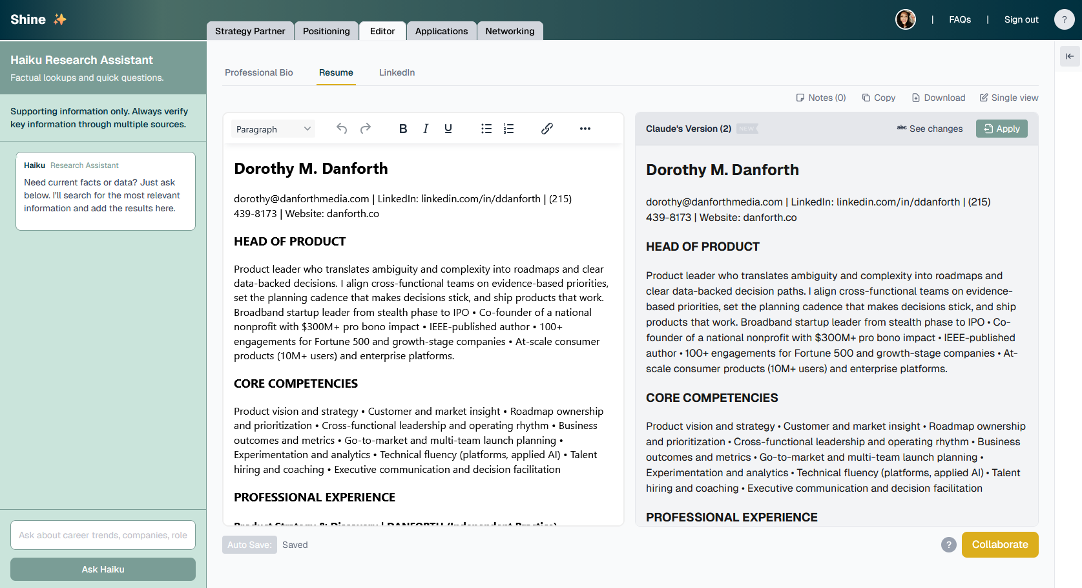Insert a hyperlink

(x=546, y=128)
